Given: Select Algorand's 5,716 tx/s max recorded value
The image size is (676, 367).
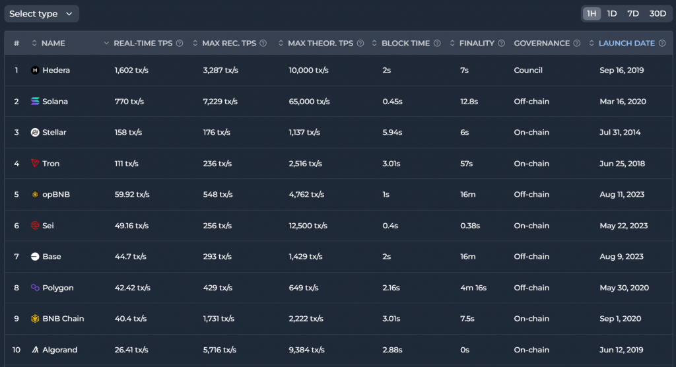Looking at the screenshot, I should coord(219,350).
